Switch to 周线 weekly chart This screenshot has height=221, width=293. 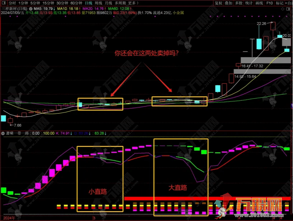(x=98, y=3)
